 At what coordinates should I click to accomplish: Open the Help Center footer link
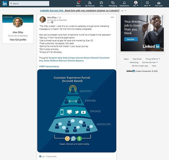coord(137,59)
